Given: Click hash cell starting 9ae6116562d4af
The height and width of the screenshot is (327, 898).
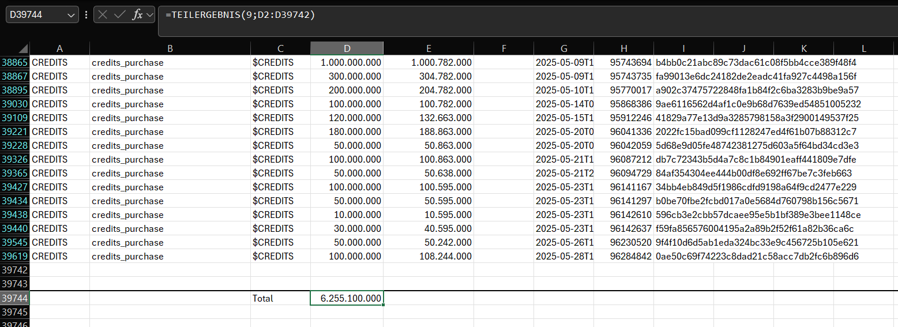Looking at the screenshot, I should click(758, 104).
